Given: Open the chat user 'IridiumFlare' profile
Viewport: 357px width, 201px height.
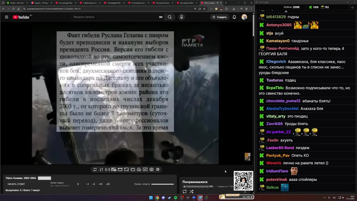Looking at the screenshot, I should (277, 171).
